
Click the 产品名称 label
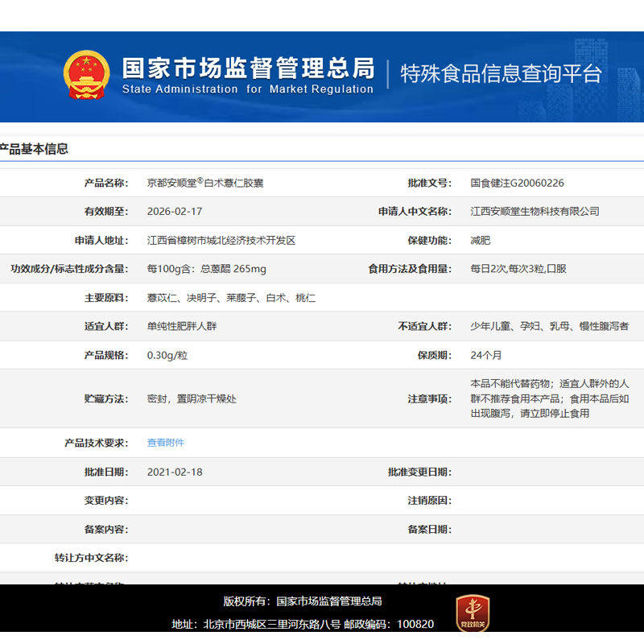[106, 183]
